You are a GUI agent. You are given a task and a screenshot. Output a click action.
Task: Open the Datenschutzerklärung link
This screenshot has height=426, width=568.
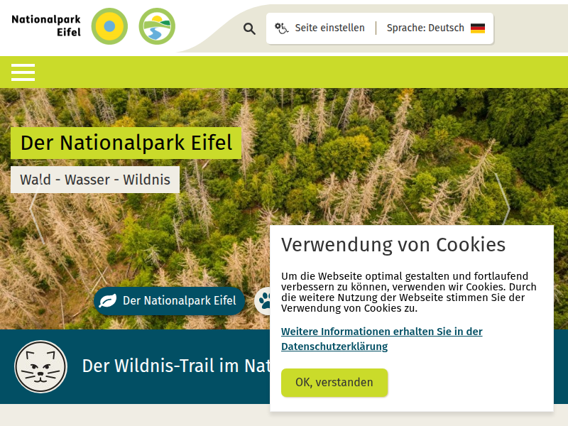tap(382, 338)
